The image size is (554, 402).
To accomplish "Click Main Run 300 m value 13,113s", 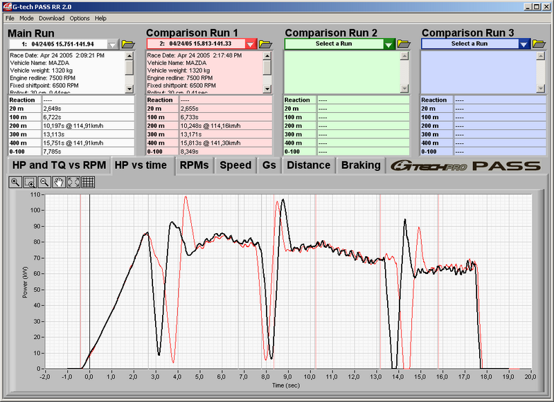I will pos(88,134).
